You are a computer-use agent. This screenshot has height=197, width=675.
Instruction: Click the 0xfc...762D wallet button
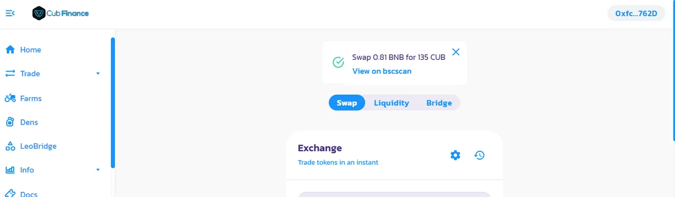(x=636, y=14)
